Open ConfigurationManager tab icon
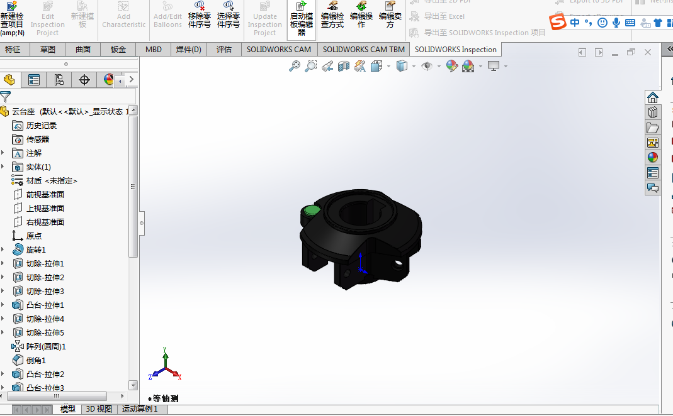This screenshot has height=416, width=673. click(x=59, y=80)
